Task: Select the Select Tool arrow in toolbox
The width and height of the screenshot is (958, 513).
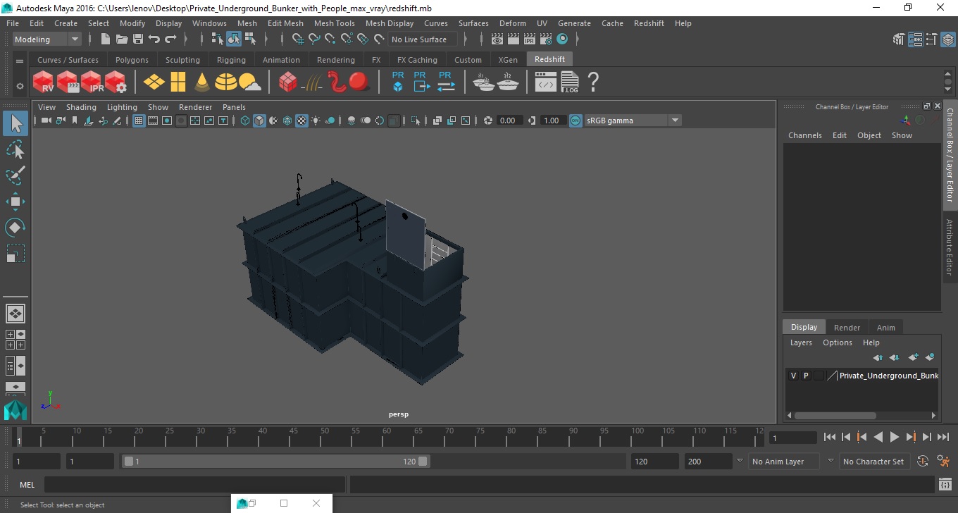Action: coord(15,123)
